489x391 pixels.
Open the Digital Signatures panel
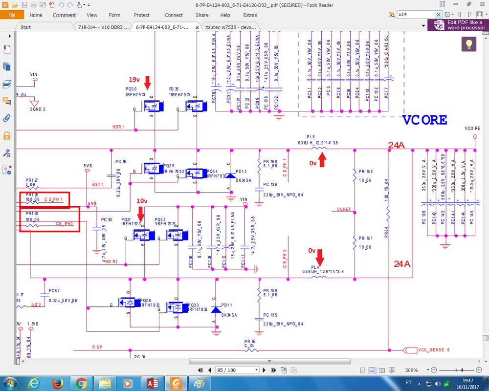click(x=7, y=152)
